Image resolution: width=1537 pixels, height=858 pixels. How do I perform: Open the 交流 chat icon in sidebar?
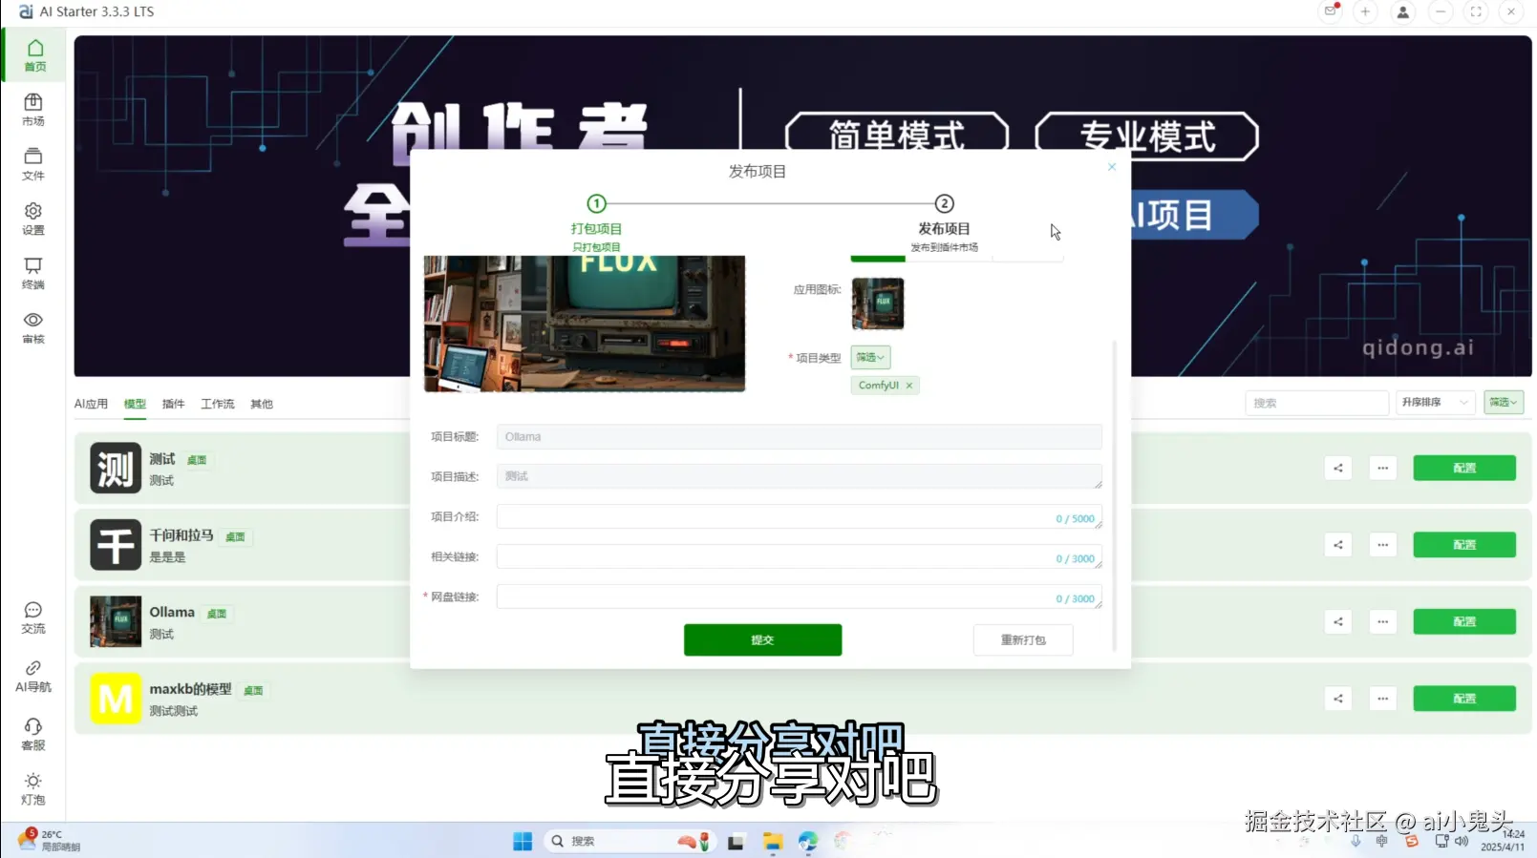tap(33, 617)
